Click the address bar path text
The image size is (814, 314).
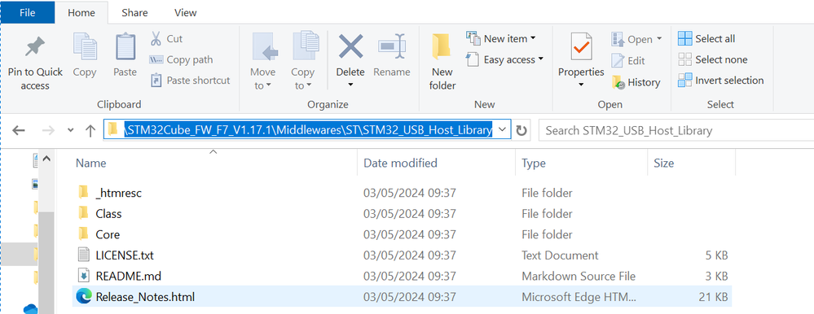(308, 131)
